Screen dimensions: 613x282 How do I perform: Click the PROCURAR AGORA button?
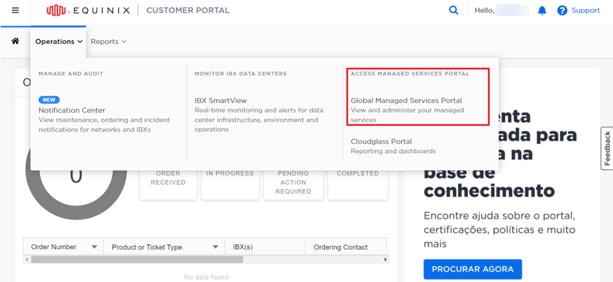[473, 269]
